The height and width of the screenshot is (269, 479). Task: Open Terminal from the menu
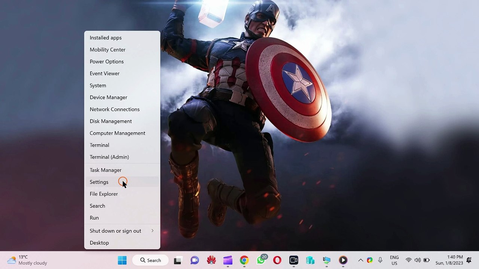pos(122,145)
